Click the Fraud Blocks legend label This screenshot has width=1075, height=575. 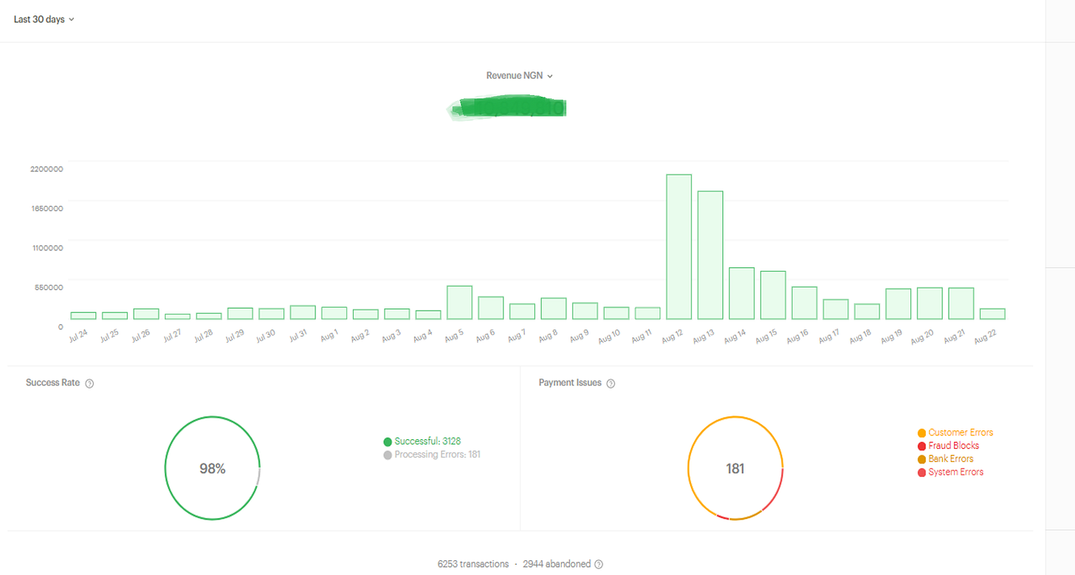coord(954,446)
